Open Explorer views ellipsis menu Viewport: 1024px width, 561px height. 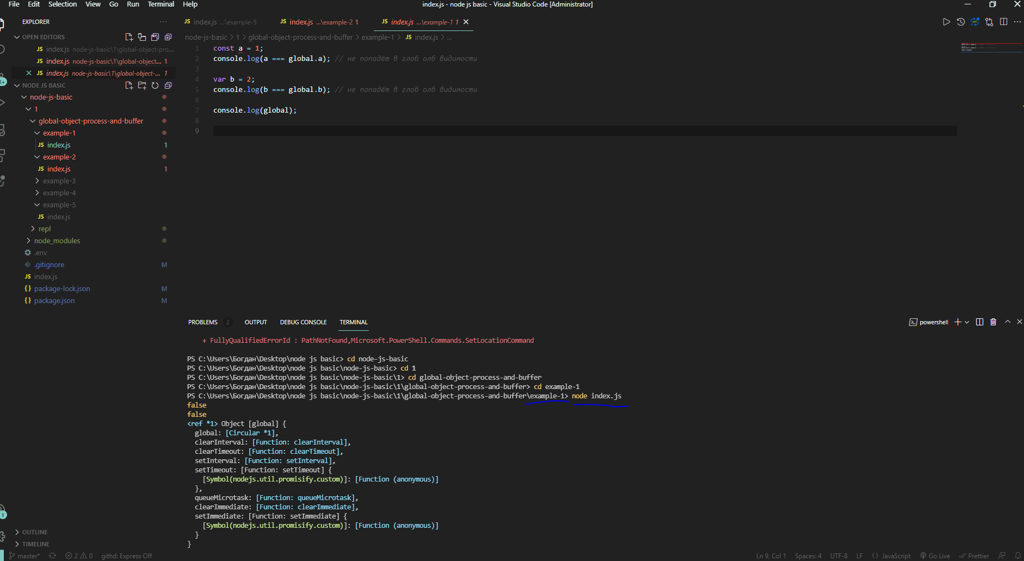pos(163,22)
